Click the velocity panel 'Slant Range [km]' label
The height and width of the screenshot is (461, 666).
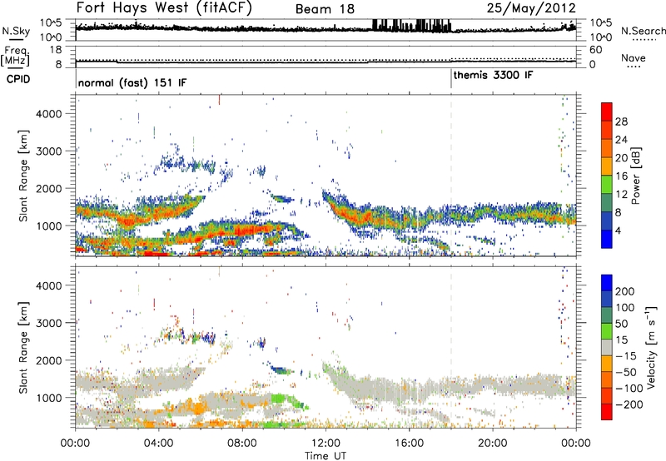(23, 347)
